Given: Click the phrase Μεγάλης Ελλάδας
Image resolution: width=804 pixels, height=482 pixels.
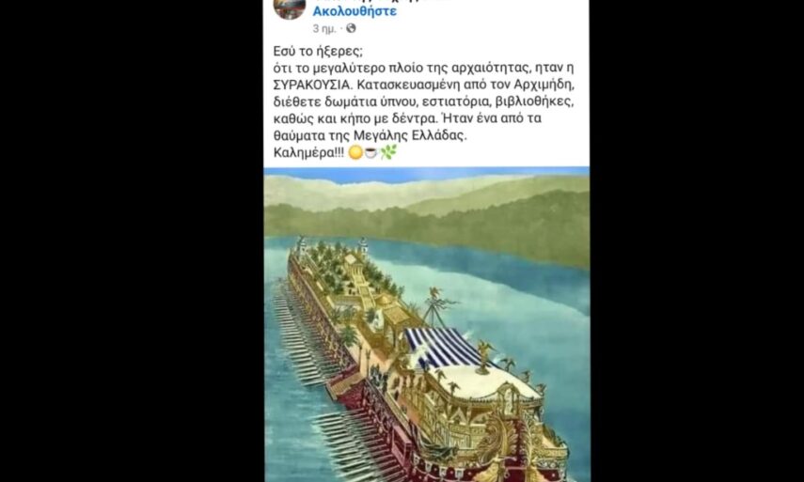Looking at the screenshot, I should pos(410,135).
